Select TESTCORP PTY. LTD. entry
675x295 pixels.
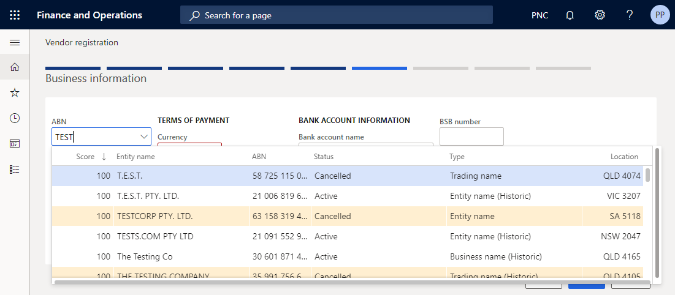click(x=155, y=216)
